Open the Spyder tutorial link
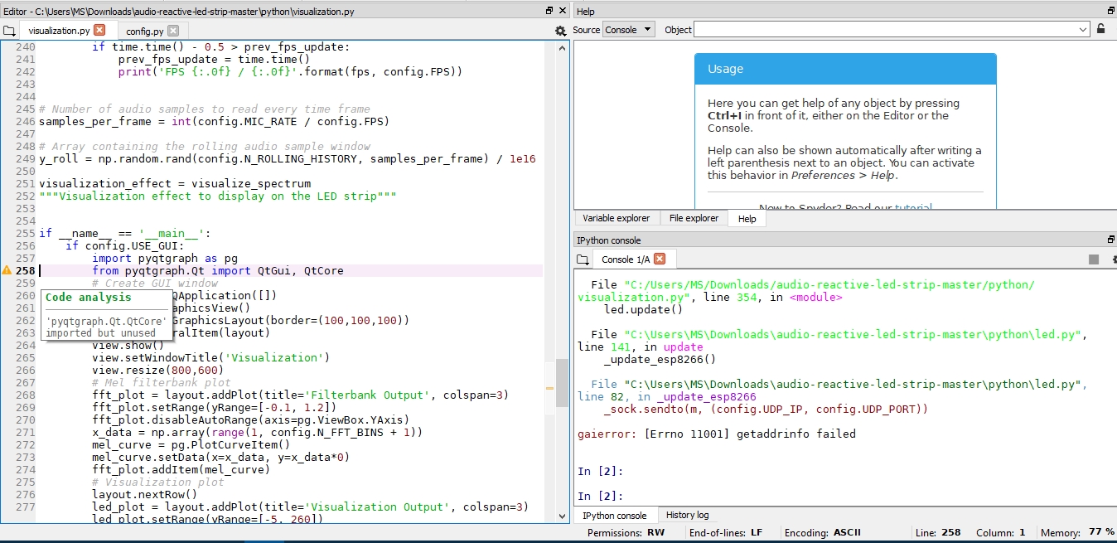Viewport: 1117px width, 543px height. tap(914, 208)
